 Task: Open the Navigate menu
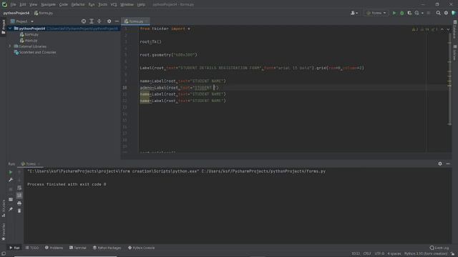(x=48, y=4)
